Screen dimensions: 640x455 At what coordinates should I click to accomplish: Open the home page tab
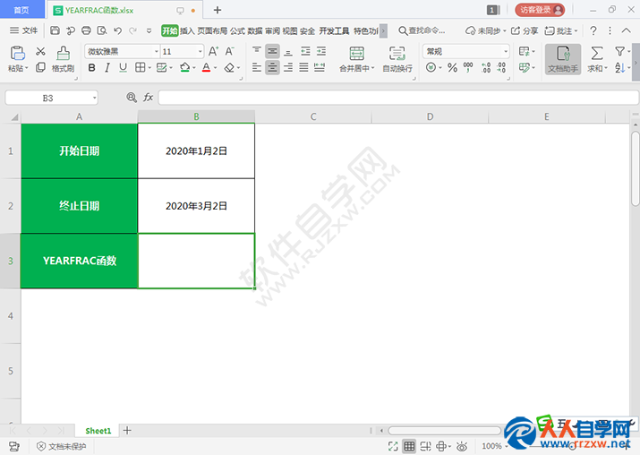point(21,9)
